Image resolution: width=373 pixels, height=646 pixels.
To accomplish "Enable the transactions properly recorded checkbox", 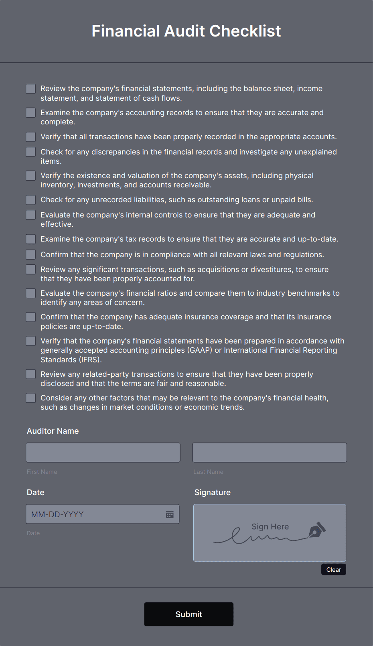I will [x=30, y=137].
